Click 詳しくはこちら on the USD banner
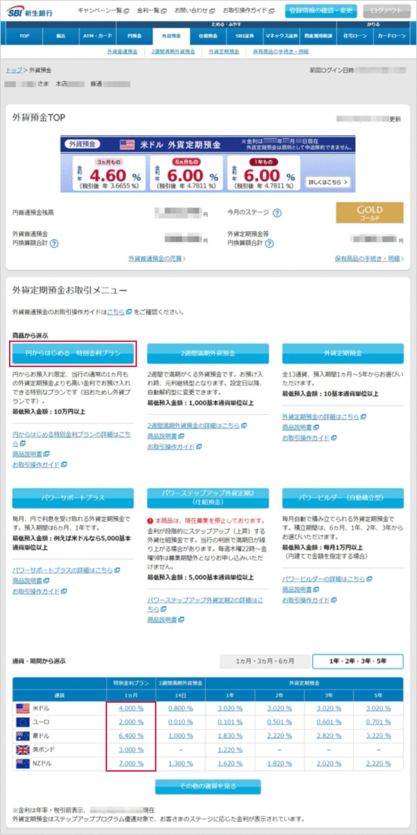 [327, 182]
